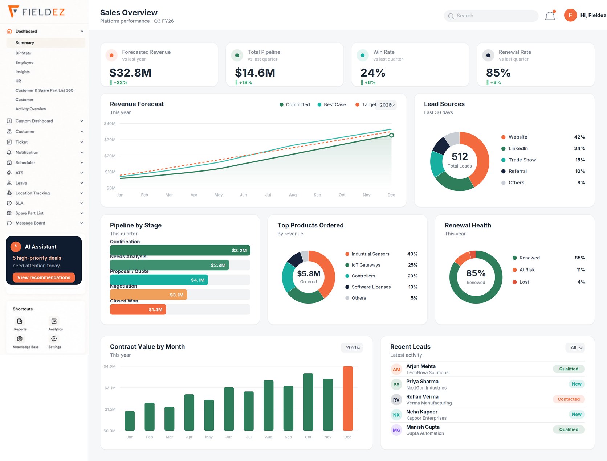Open Priya Sharma lead row
This screenshot has width=607, height=461.
click(488, 384)
